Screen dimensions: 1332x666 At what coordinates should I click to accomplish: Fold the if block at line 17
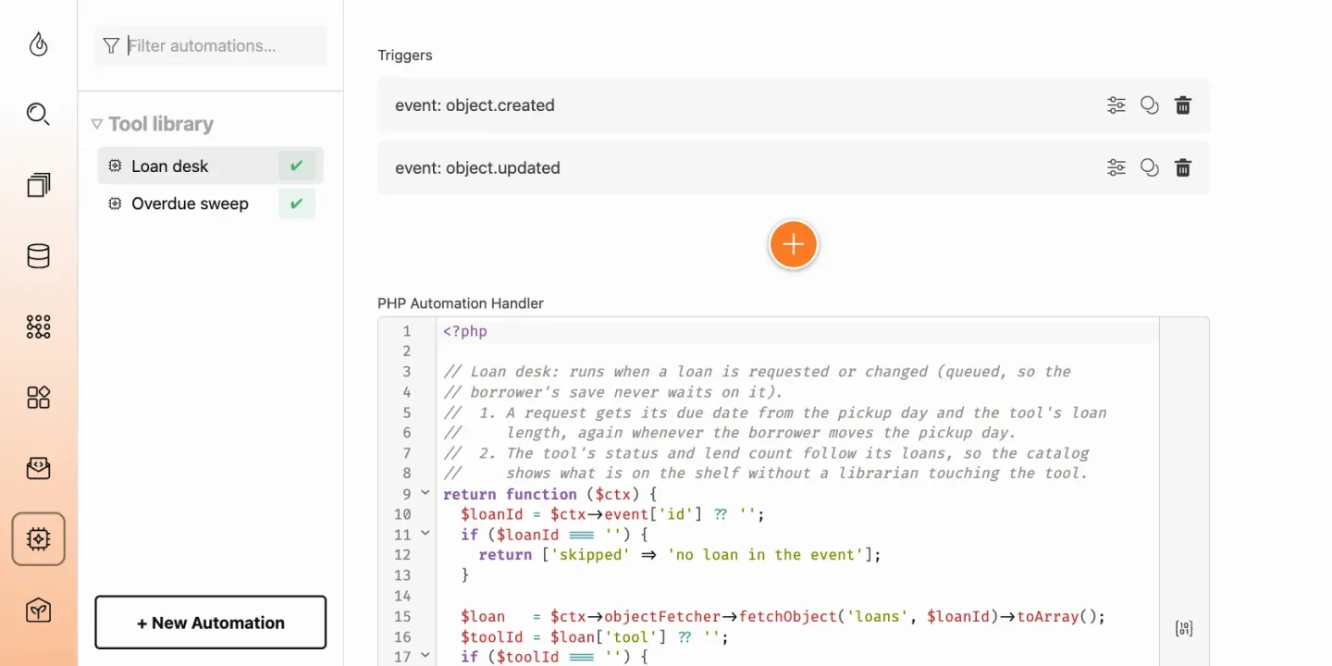click(x=425, y=656)
